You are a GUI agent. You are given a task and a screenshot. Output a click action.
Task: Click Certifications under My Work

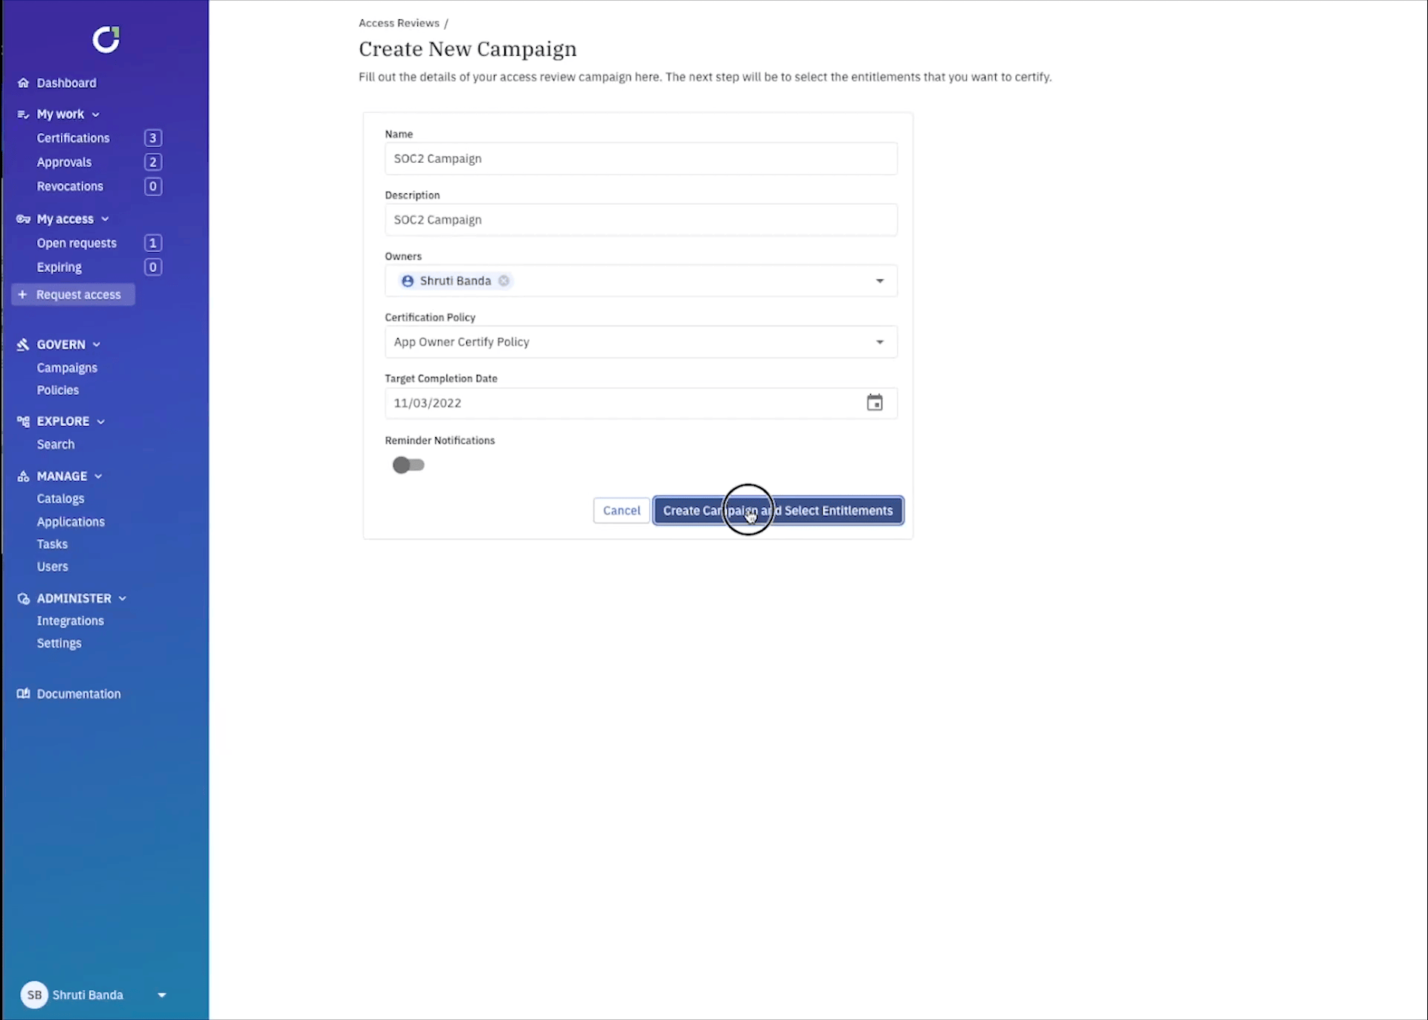point(73,137)
